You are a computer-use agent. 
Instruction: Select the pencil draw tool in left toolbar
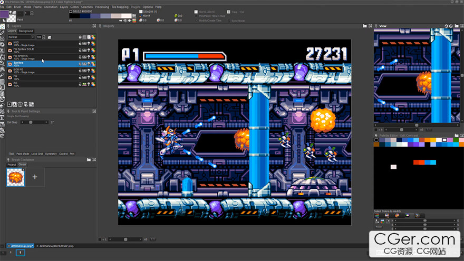2,33
